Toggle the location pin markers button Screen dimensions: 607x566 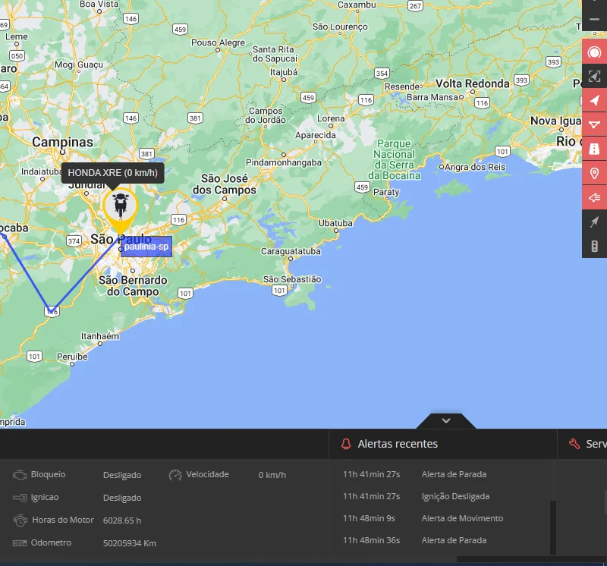[594, 173]
